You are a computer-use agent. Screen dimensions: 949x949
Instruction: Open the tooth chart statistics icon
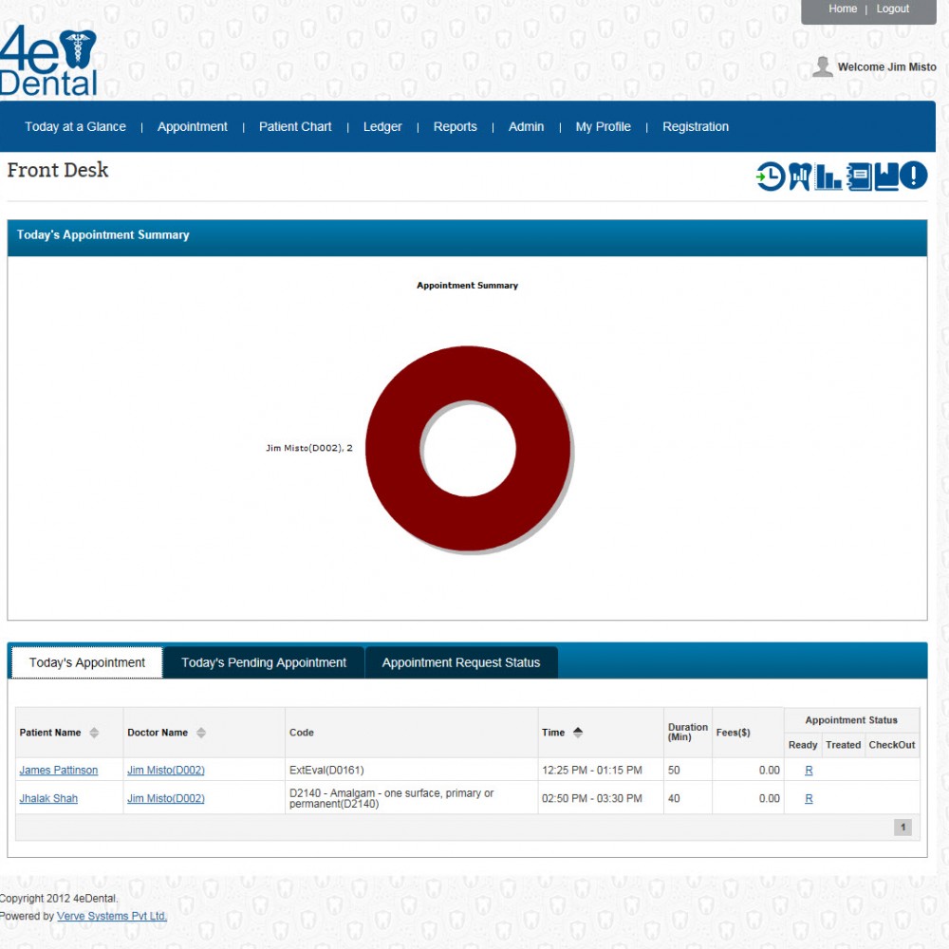pos(800,177)
